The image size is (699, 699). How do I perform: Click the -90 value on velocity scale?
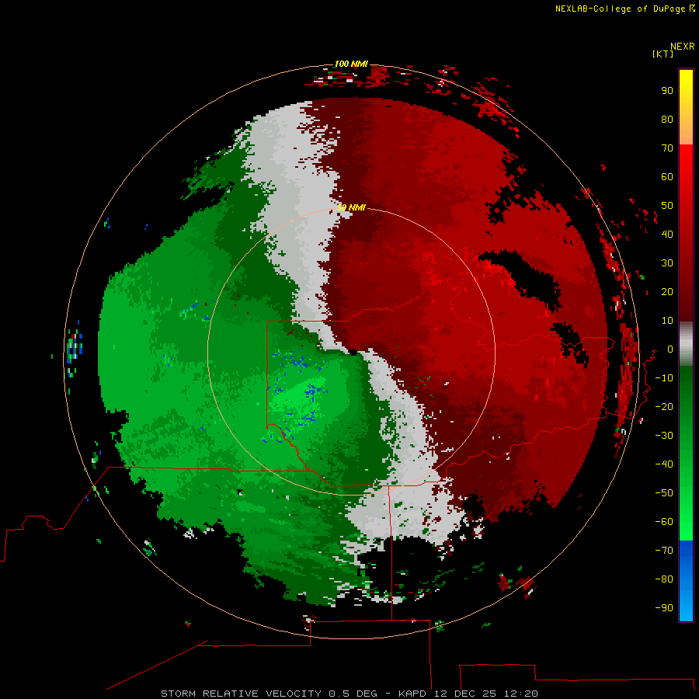tap(664, 607)
